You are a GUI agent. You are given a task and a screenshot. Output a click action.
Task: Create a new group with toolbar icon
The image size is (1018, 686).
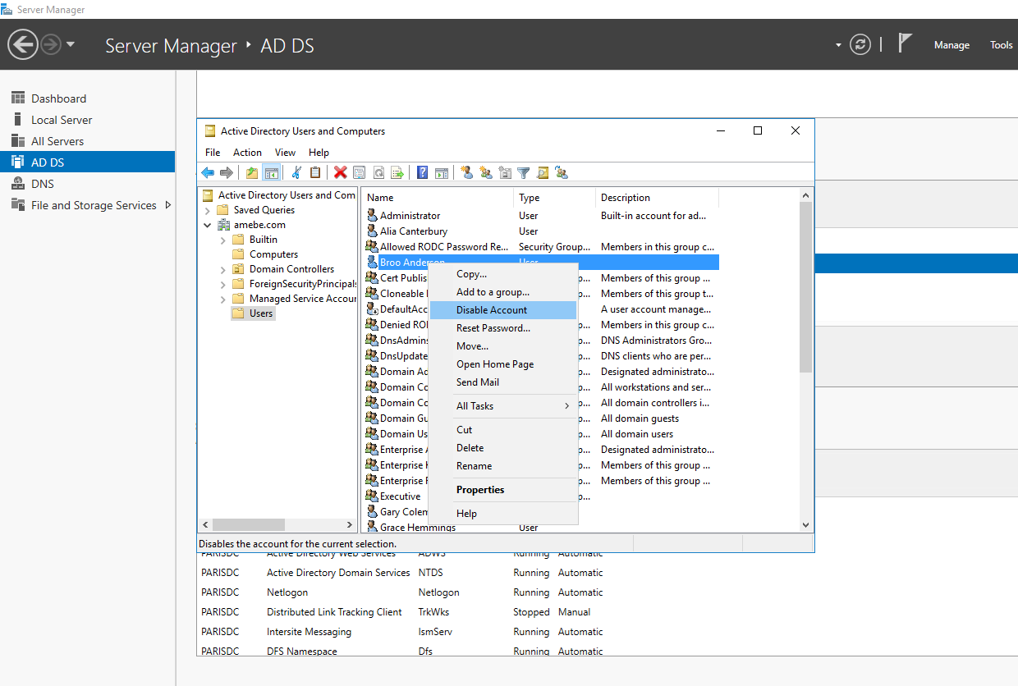pos(486,172)
